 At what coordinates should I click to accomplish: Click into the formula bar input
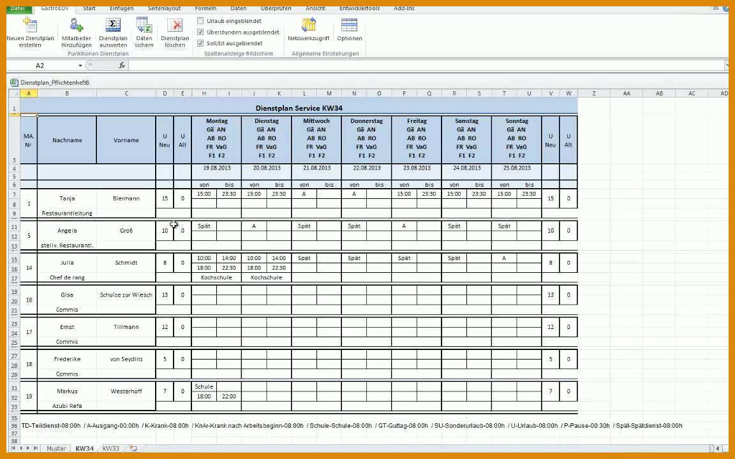coord(427,66)
